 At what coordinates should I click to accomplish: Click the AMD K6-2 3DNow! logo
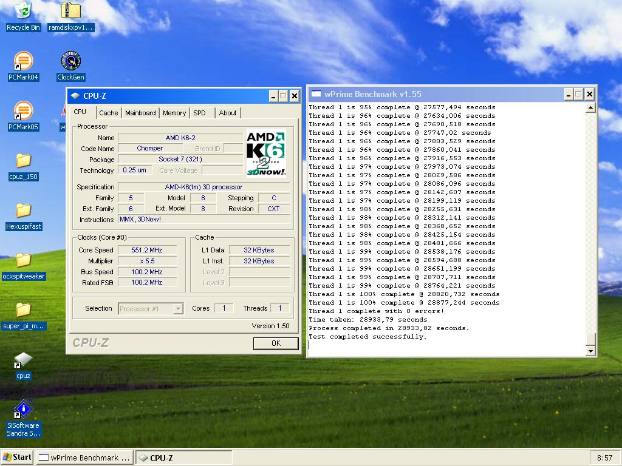[266, 154]
